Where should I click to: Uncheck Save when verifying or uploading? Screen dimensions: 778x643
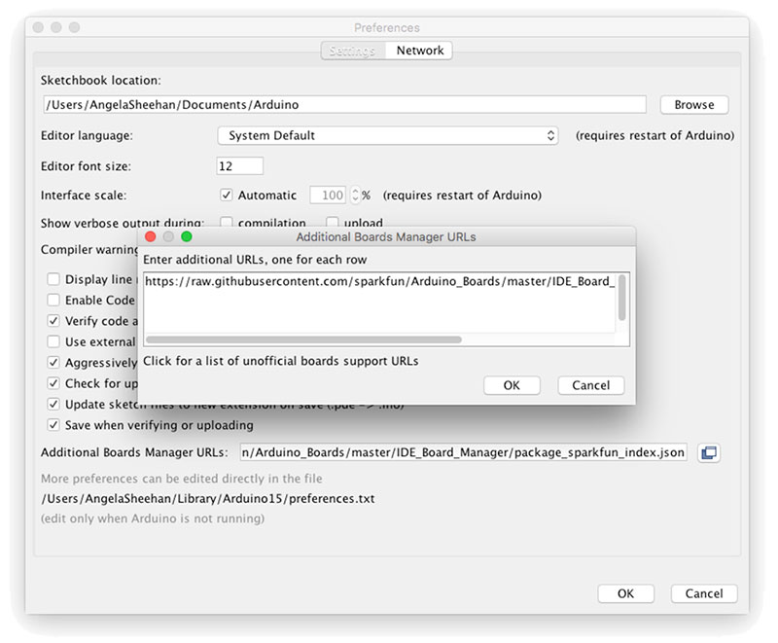(52, 425)
